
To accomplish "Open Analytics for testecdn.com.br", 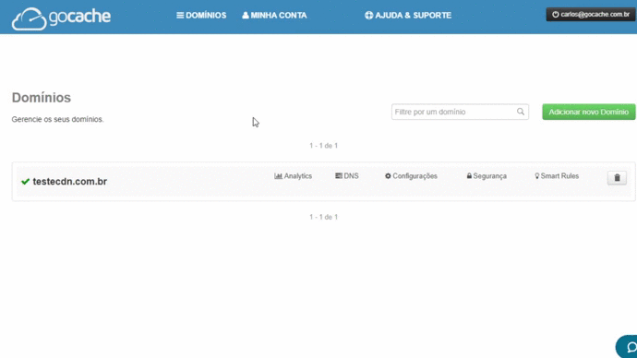I will point(293,176).
